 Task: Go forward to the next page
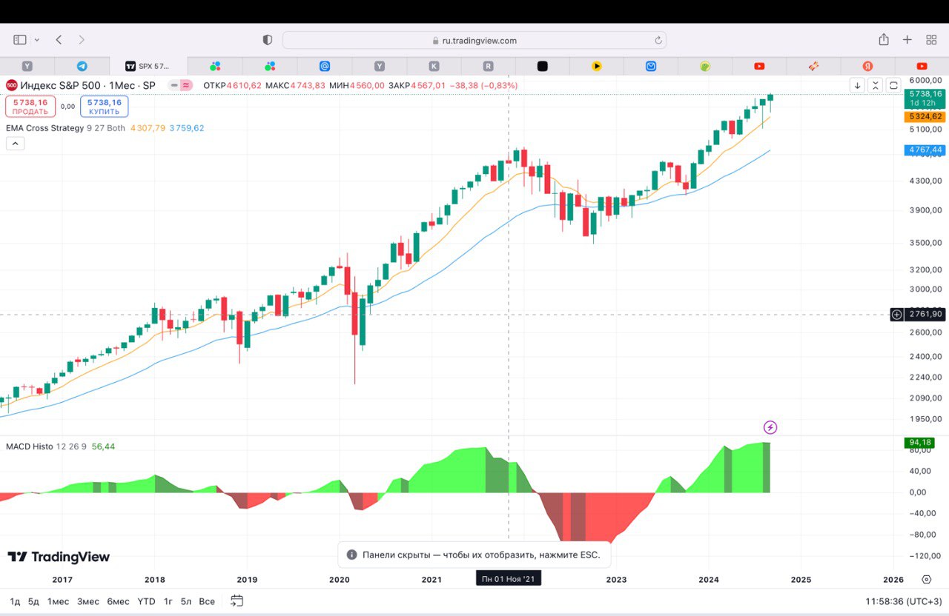pos(82,40)
